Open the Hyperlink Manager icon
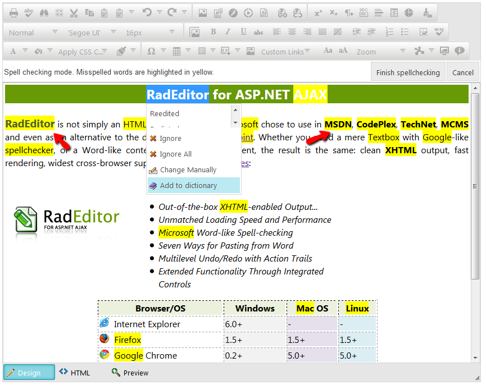The height and width of the screenshot is (385, 486). click(x=282, y=13)
